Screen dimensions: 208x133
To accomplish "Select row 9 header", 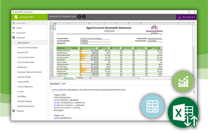I will (x=52, y=51).
